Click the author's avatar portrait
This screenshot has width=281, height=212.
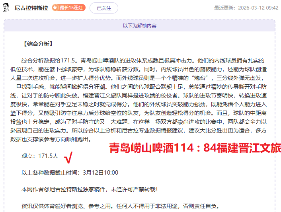click(6, 8)
